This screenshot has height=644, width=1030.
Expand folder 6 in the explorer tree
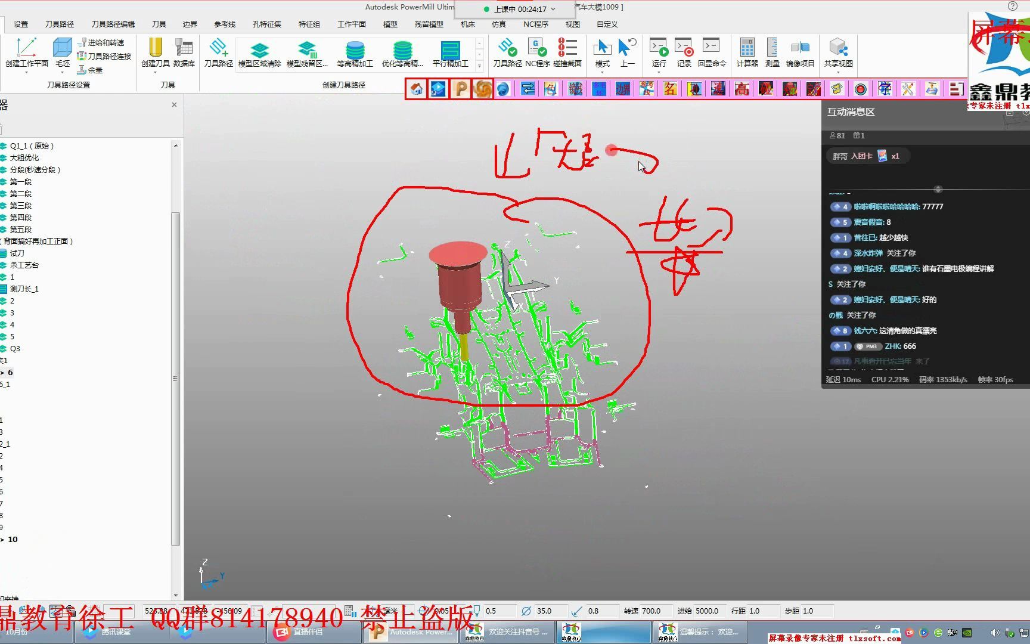coord(2,372)
